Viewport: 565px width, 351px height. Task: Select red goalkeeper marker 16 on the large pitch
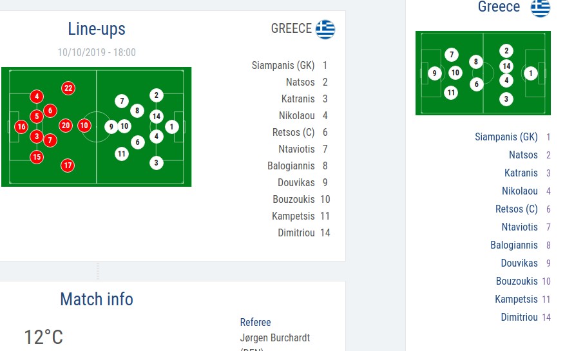coord(21,127)
